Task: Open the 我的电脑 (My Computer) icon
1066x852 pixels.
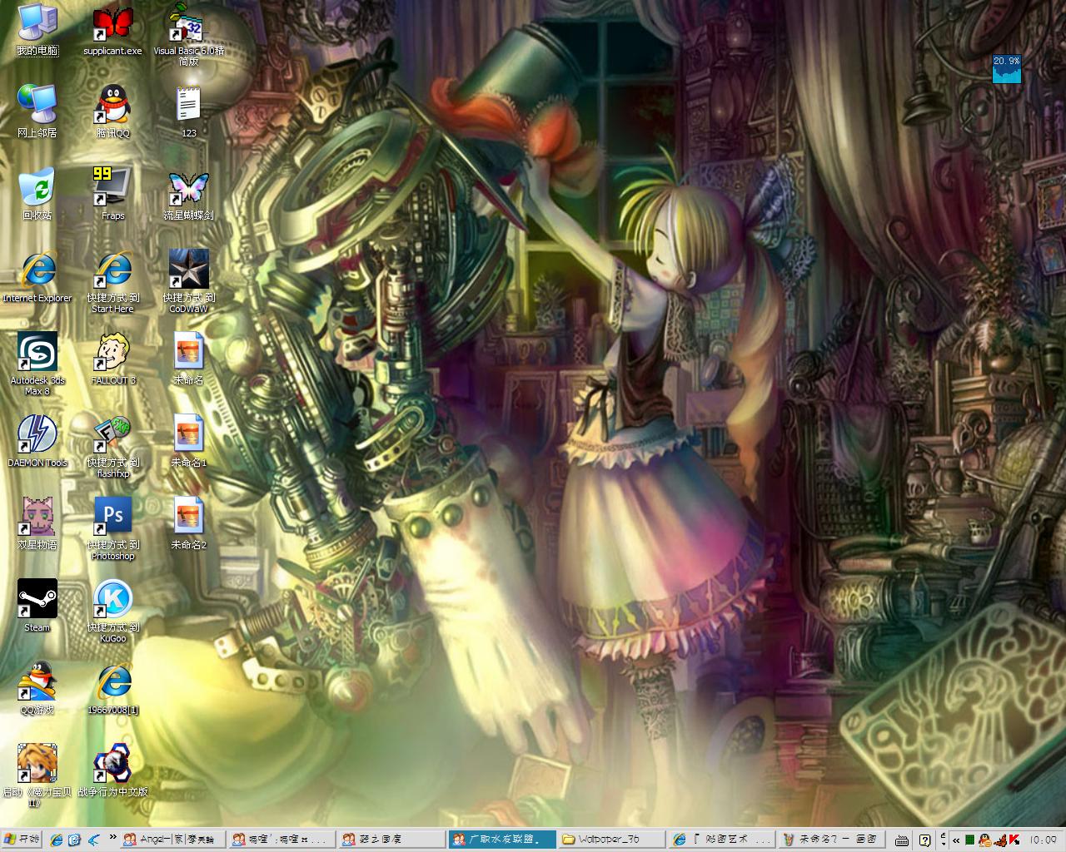Action: pos(37,30)
